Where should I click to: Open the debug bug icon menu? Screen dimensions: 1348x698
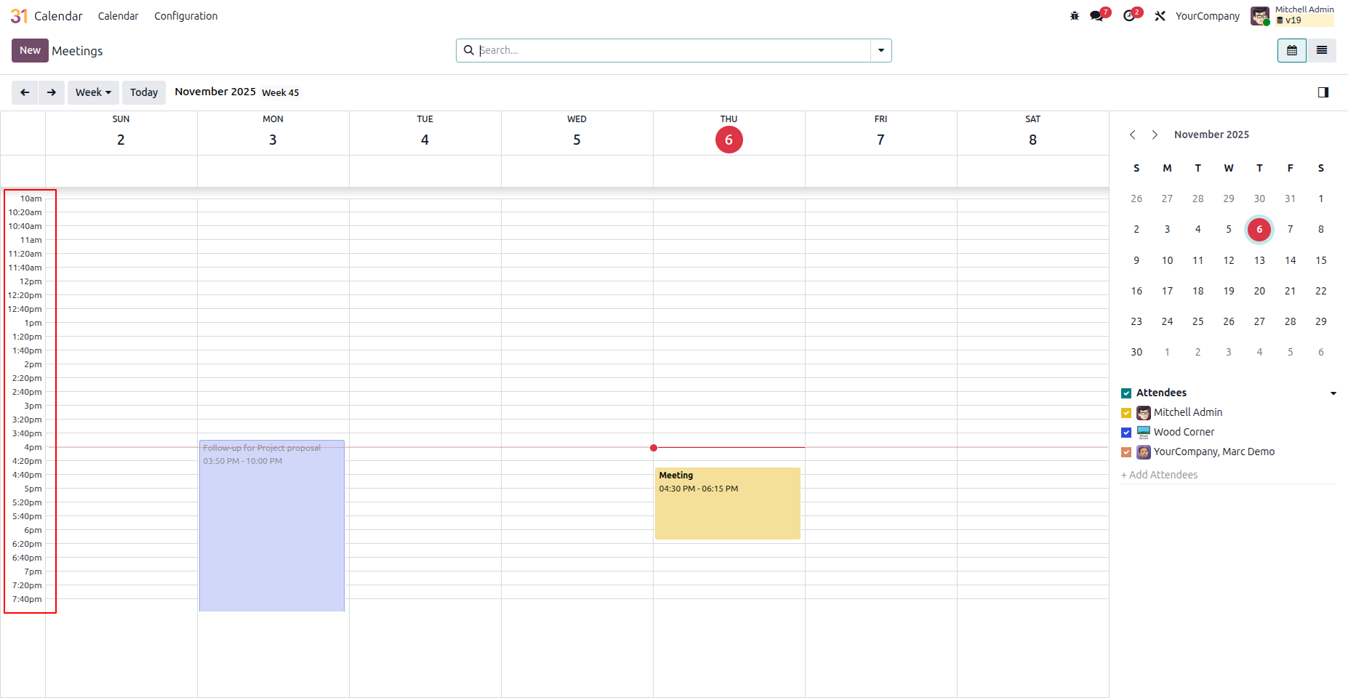(1075, 16)
